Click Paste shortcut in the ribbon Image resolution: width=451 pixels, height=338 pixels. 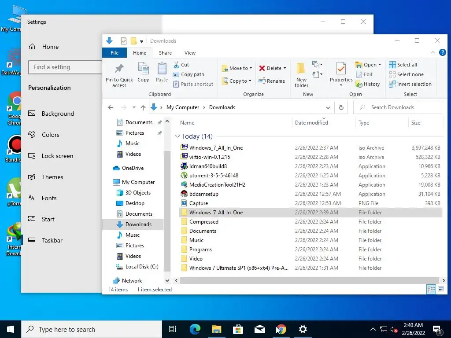[193, 84]
